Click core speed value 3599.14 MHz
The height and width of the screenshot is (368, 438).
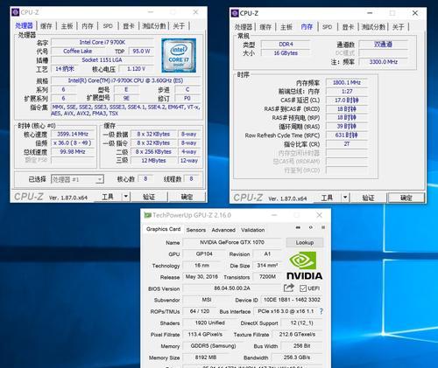click(73, 134)
